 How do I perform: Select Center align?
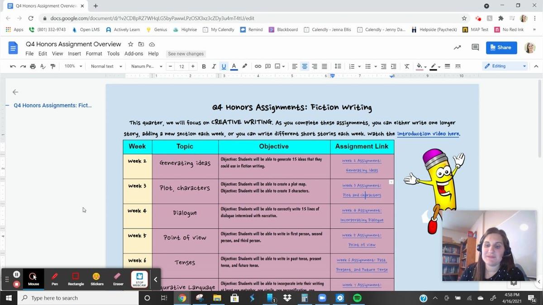point(305,66)
